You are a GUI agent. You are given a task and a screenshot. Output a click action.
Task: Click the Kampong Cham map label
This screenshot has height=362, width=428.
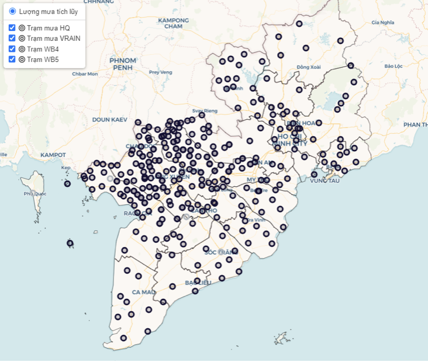point(174,23)
